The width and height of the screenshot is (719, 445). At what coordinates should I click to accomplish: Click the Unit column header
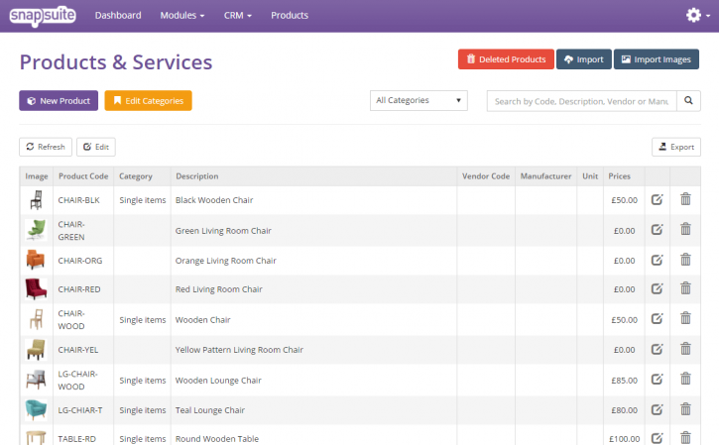590,176
